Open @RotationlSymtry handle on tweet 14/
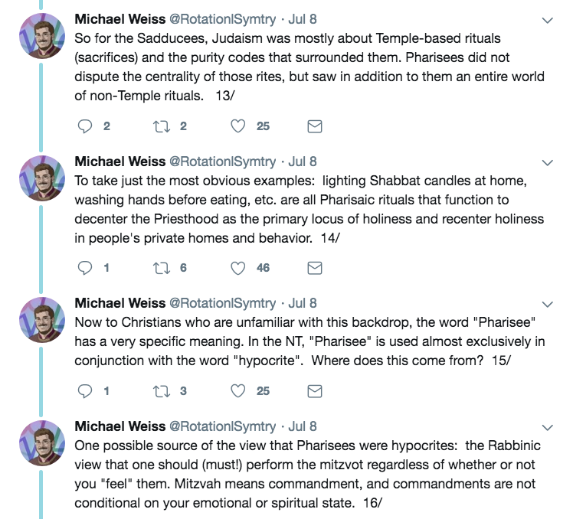573x519 pixels. point(222,162)
